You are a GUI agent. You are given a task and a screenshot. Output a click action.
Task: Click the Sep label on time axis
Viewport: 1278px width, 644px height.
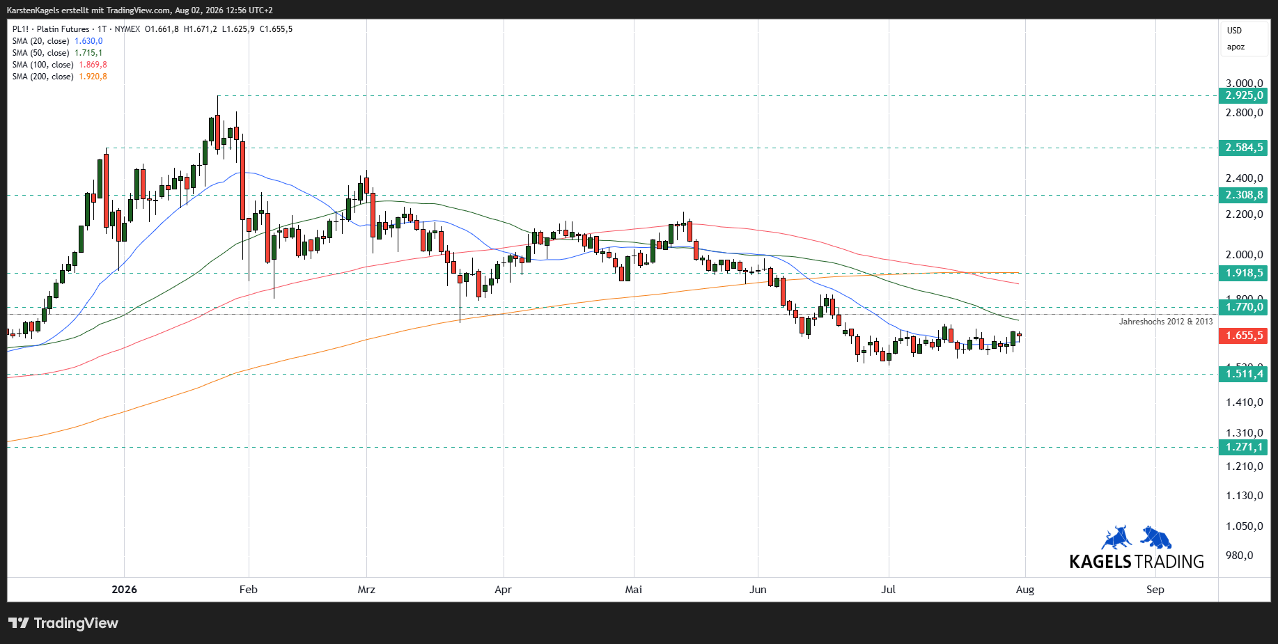[x=1155, y=590]
